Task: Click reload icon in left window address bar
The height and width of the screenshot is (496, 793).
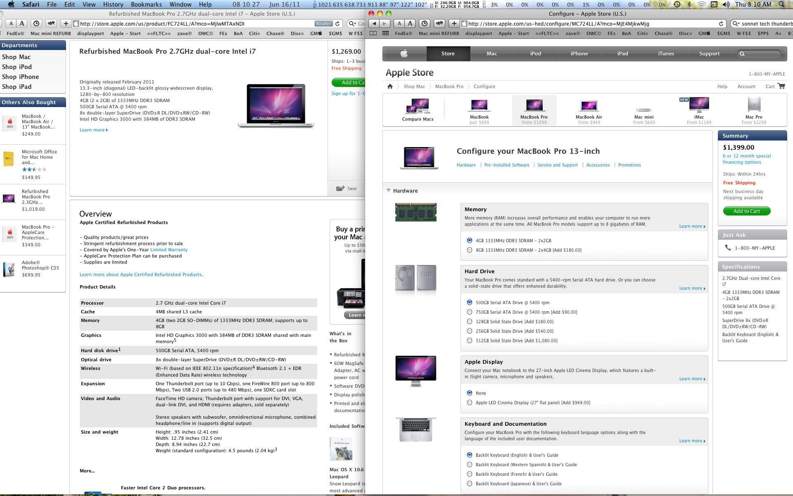Action: point(337,24)
